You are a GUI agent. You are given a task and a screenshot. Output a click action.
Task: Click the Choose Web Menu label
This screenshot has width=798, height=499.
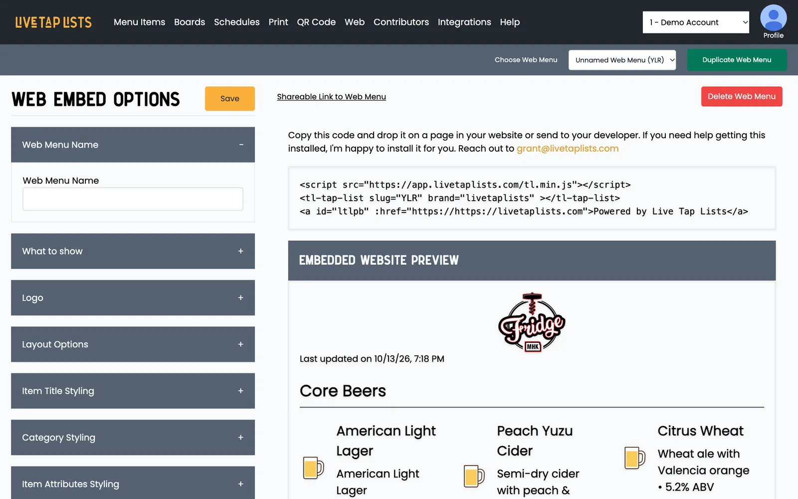(x=526, y=60)
